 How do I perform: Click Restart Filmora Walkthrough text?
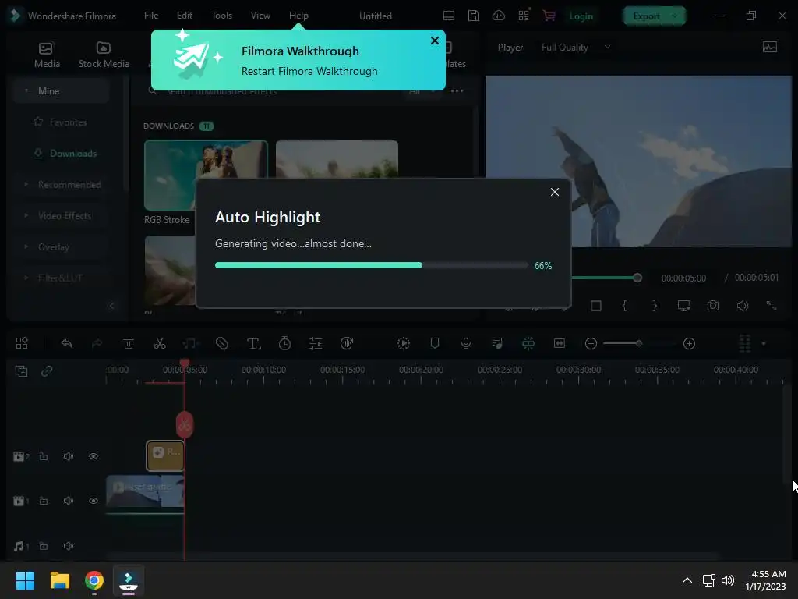(309, 71)
